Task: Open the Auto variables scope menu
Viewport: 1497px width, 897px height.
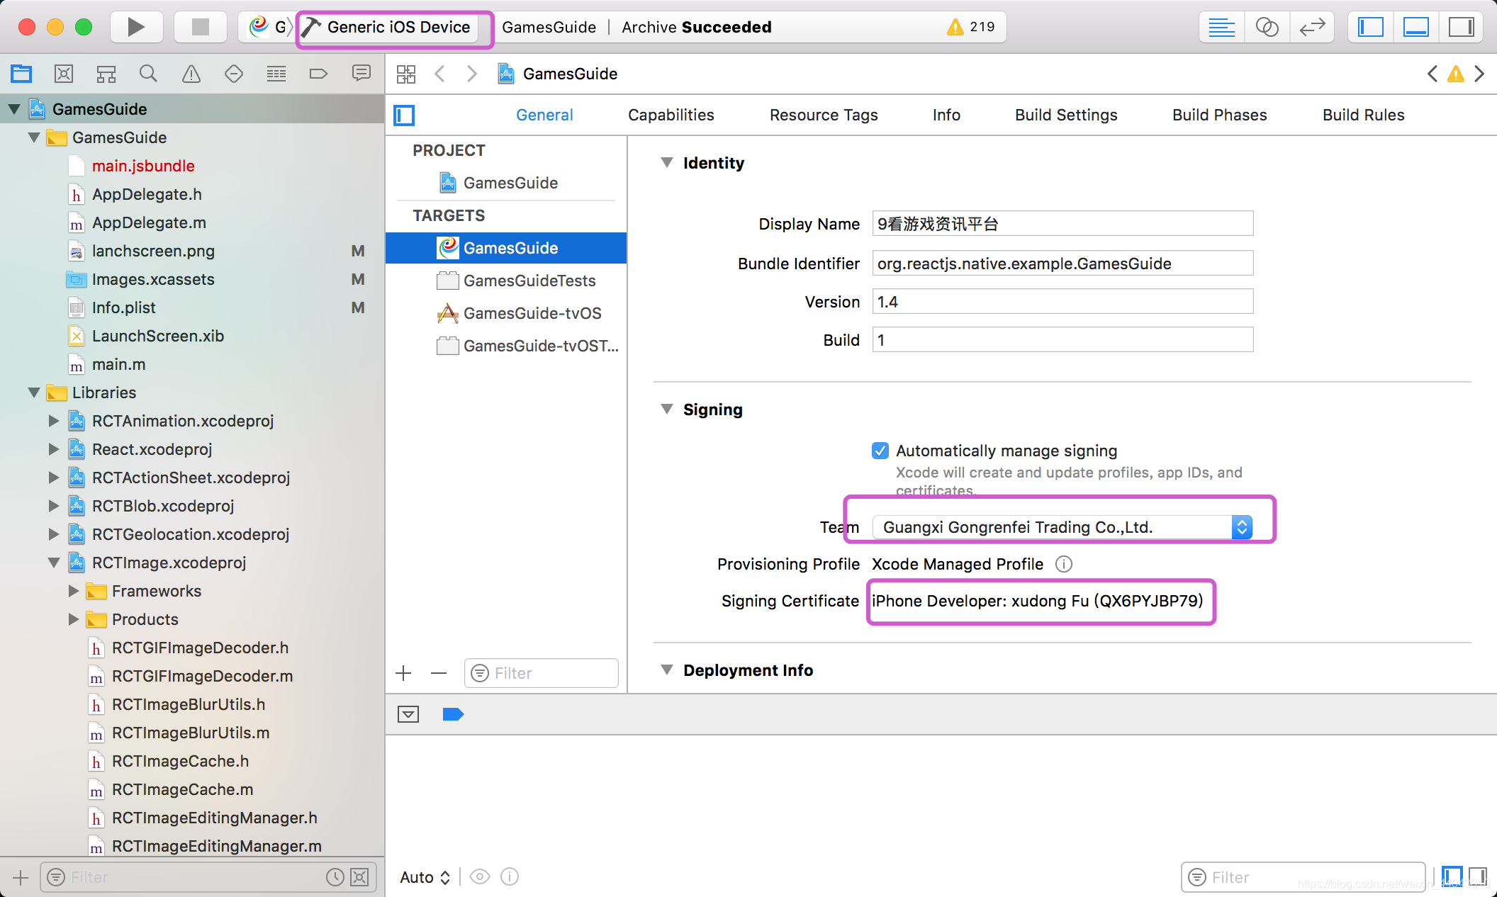Action: click(x=425, y=877)
